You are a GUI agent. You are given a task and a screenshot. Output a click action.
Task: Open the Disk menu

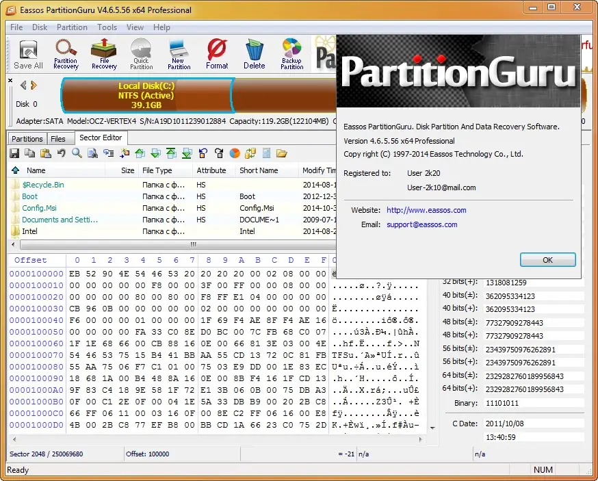click(x=40, y=27)
